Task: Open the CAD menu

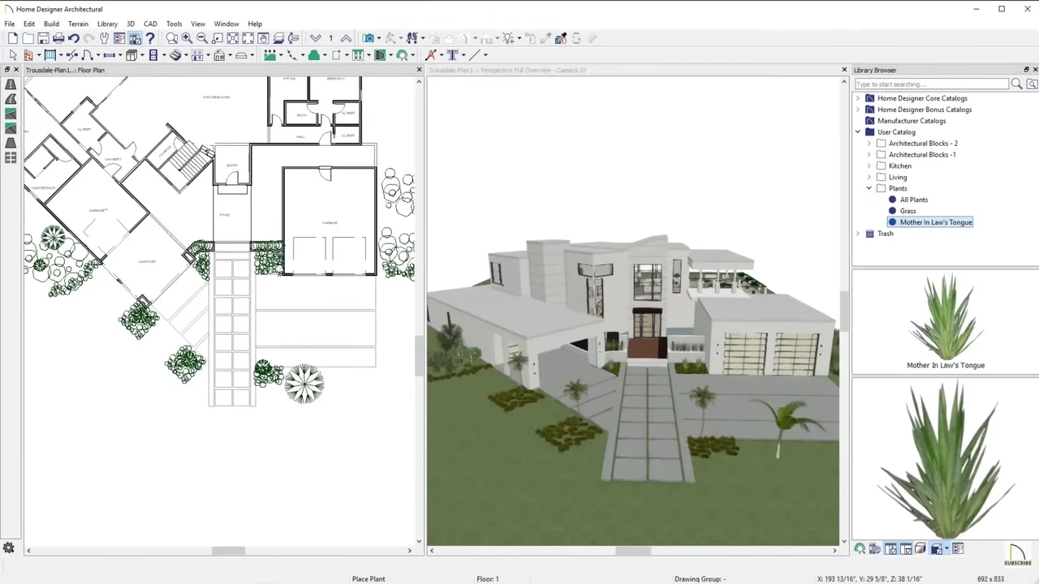Action: (150, 24)
